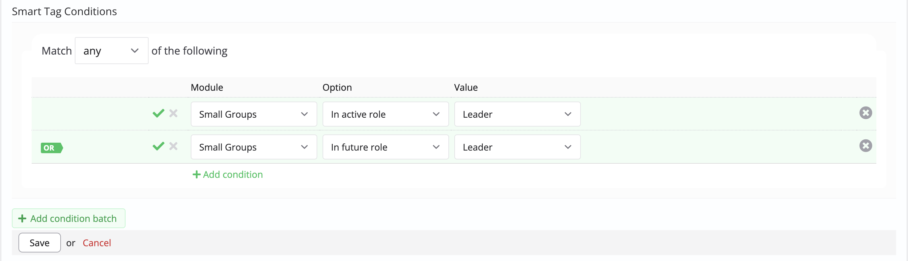Click the 'of the following' text
The height and width of the screenshot is (261, 908).
(x=189, y=51)
